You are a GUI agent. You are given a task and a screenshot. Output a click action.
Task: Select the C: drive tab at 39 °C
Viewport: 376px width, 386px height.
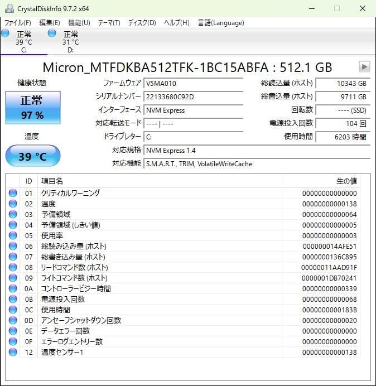click(x=23, y=41)
